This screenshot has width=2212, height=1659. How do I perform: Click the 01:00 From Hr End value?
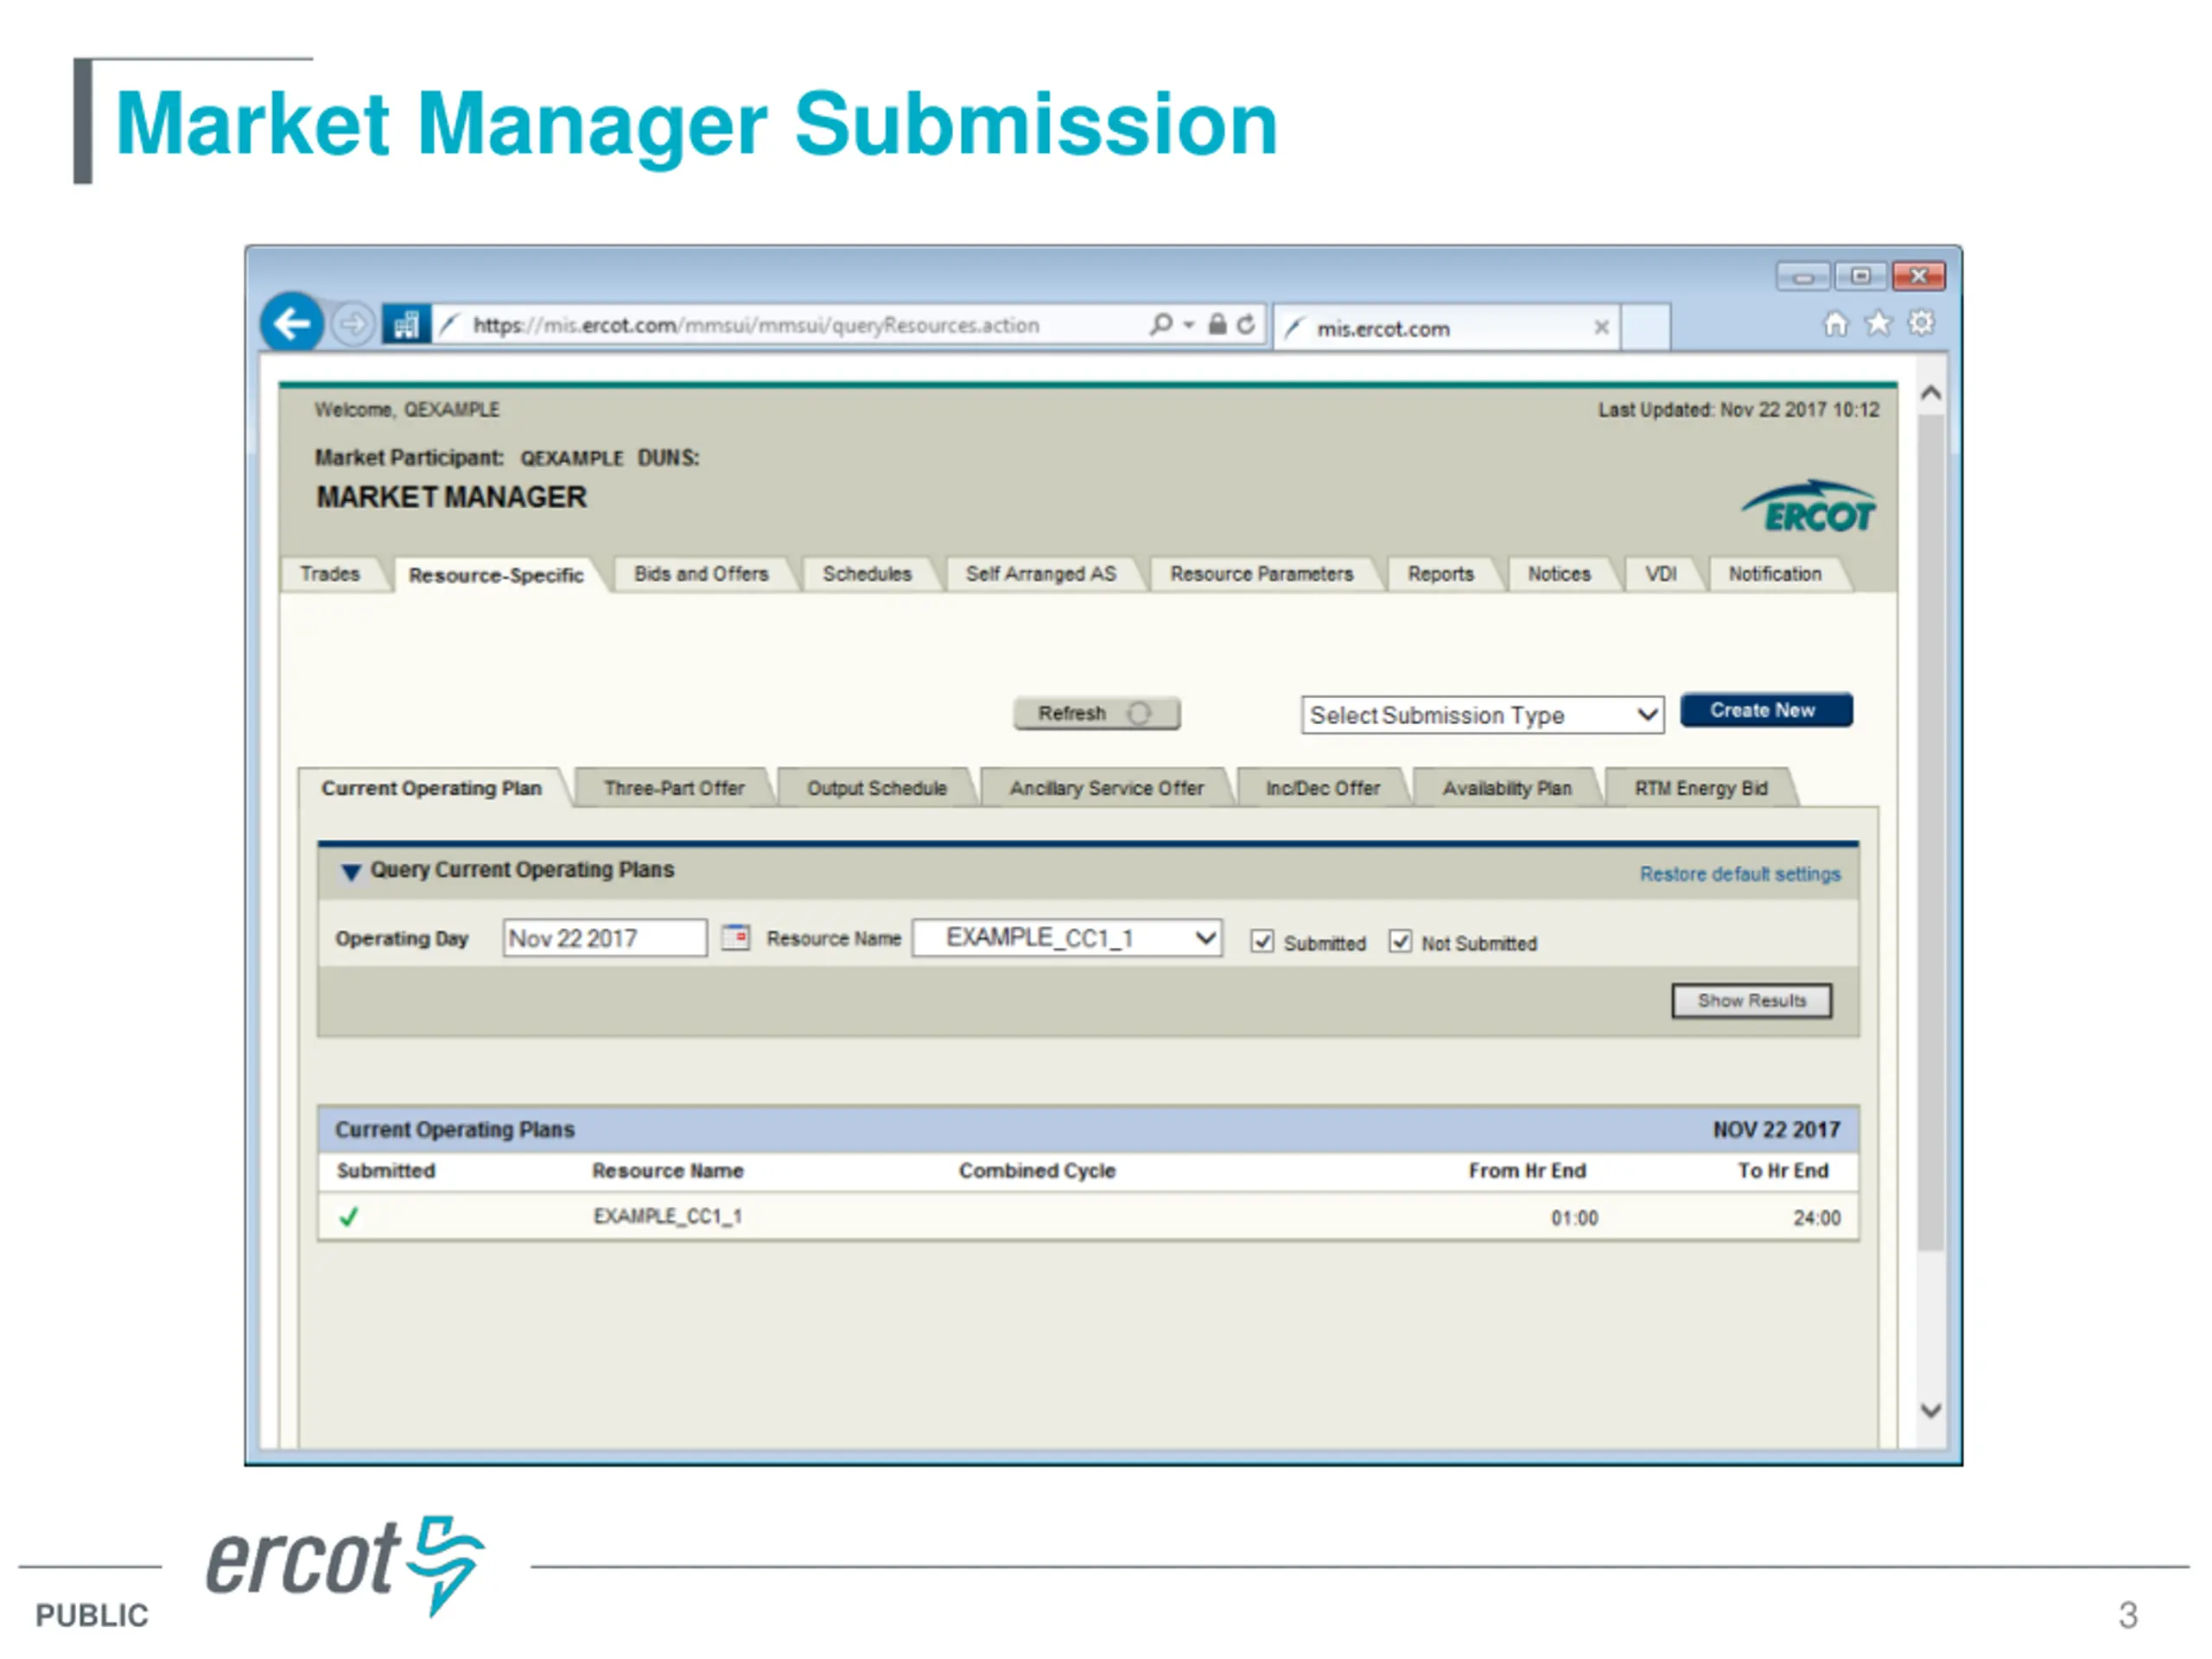pos(1574,1218)
